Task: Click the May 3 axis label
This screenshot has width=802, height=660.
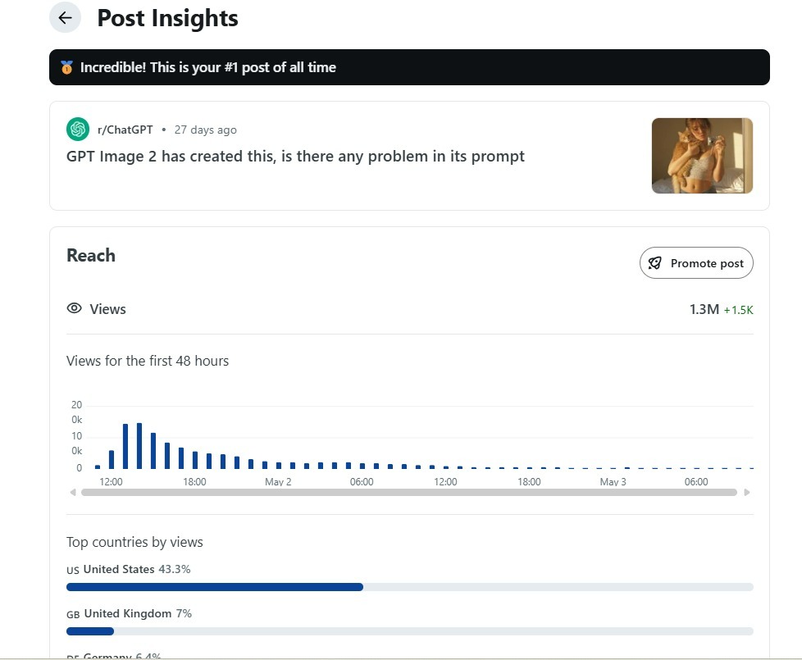Action: pyautogui.click(x=613, y=481)
